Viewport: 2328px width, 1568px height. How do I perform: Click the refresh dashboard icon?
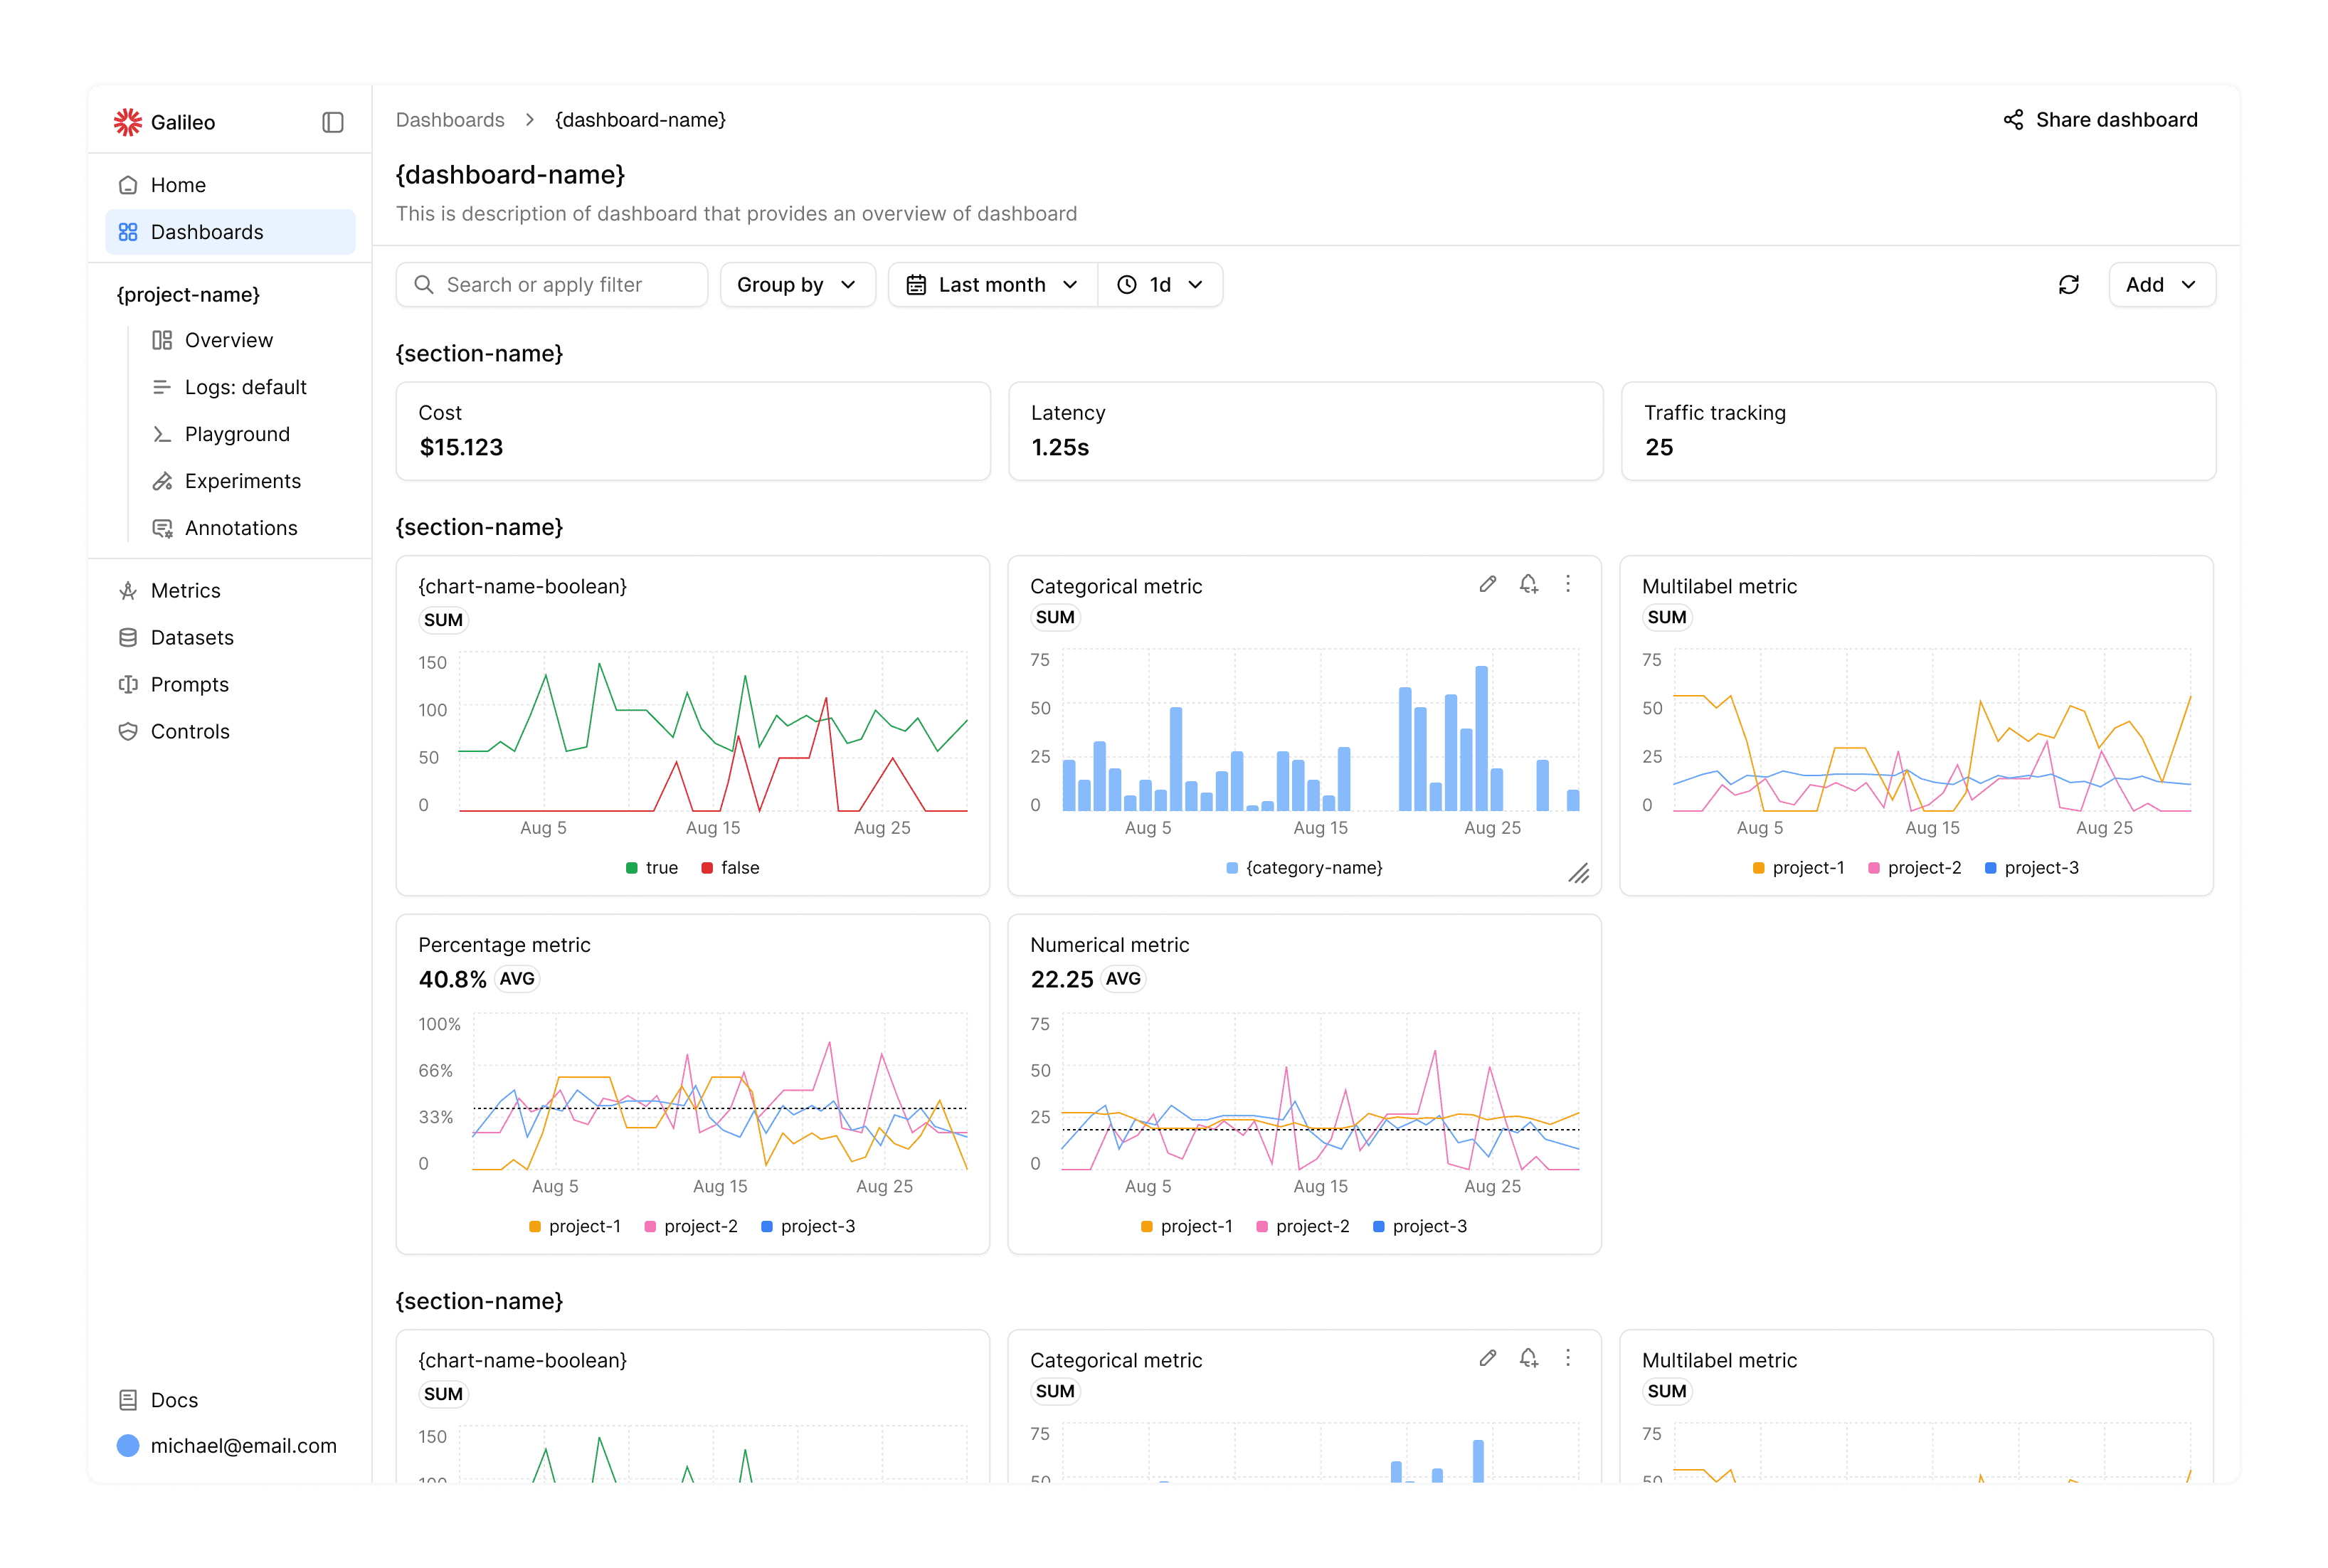pos(2069,285)
